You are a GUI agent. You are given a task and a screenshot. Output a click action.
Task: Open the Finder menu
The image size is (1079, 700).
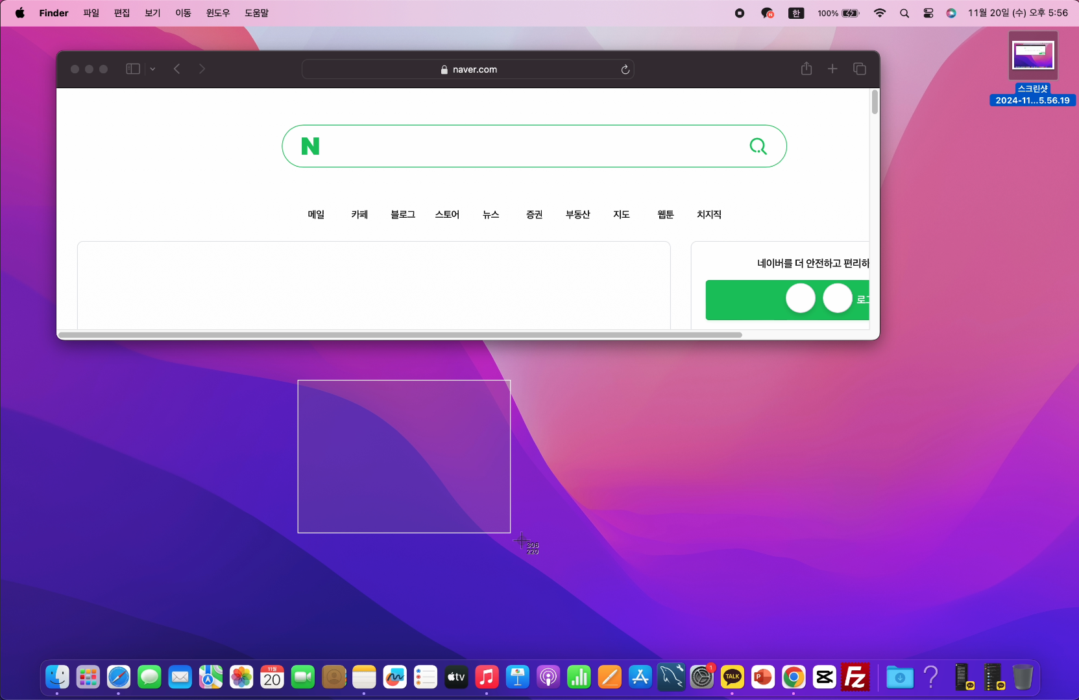[54, 13]
